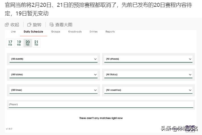Open the Groups tab
The image size is (202, 135).
pos(55,32)
